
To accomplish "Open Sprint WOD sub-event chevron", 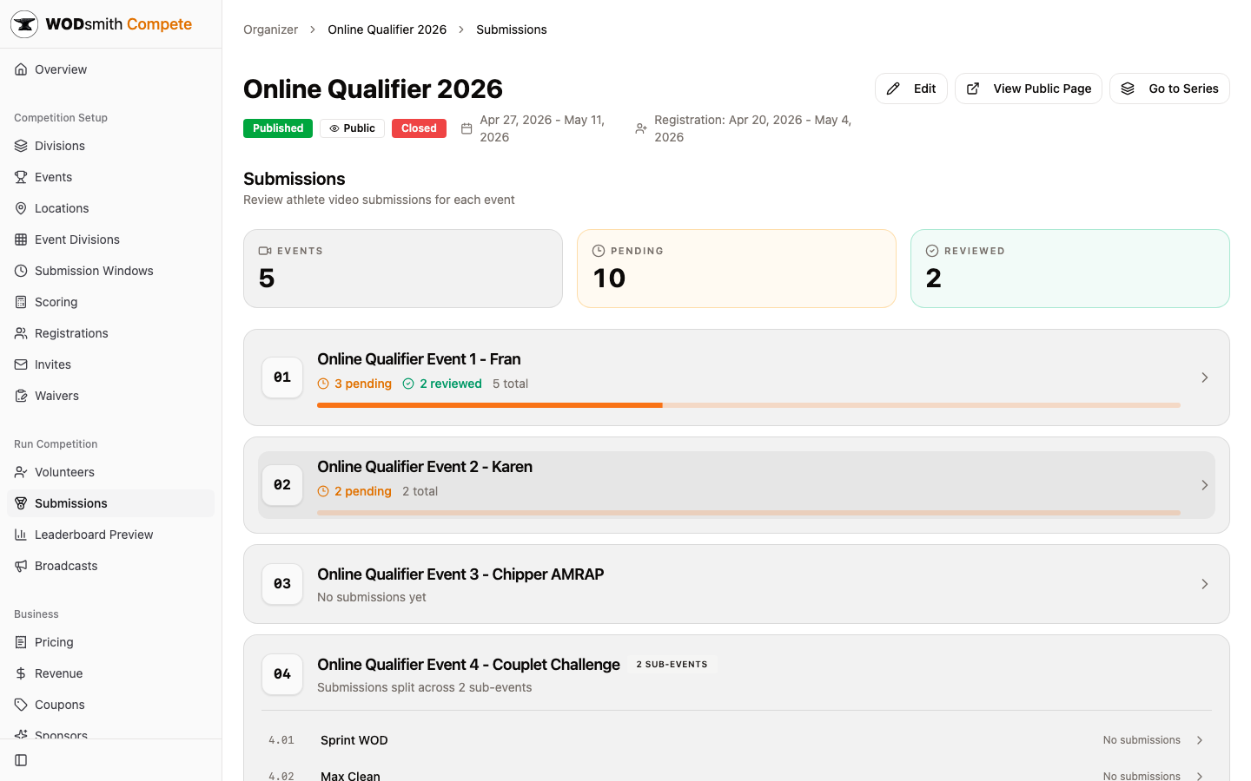I will pos(1200,740).
